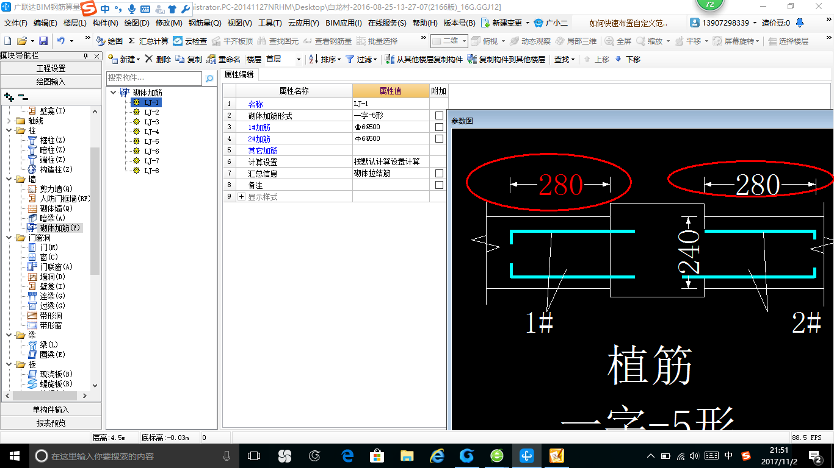Click the Windows Start button
The image size is (834, 468).
click(15, 456)
